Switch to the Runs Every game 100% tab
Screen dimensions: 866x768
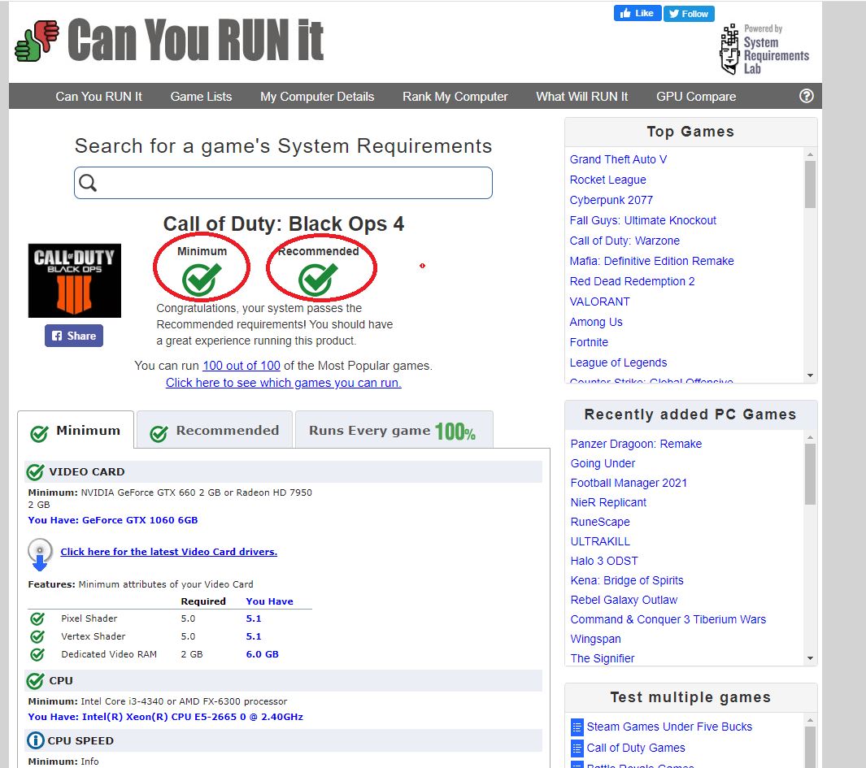click(394, 431)
